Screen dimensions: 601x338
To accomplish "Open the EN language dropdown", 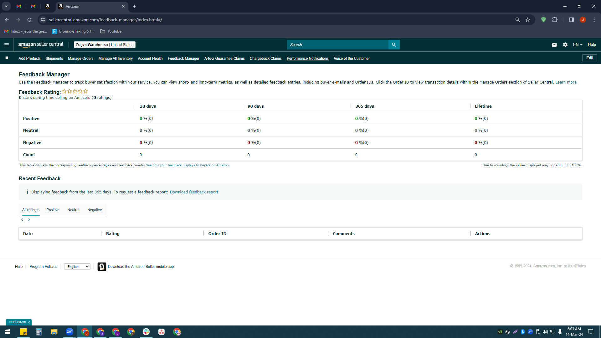I will (578, 45).
